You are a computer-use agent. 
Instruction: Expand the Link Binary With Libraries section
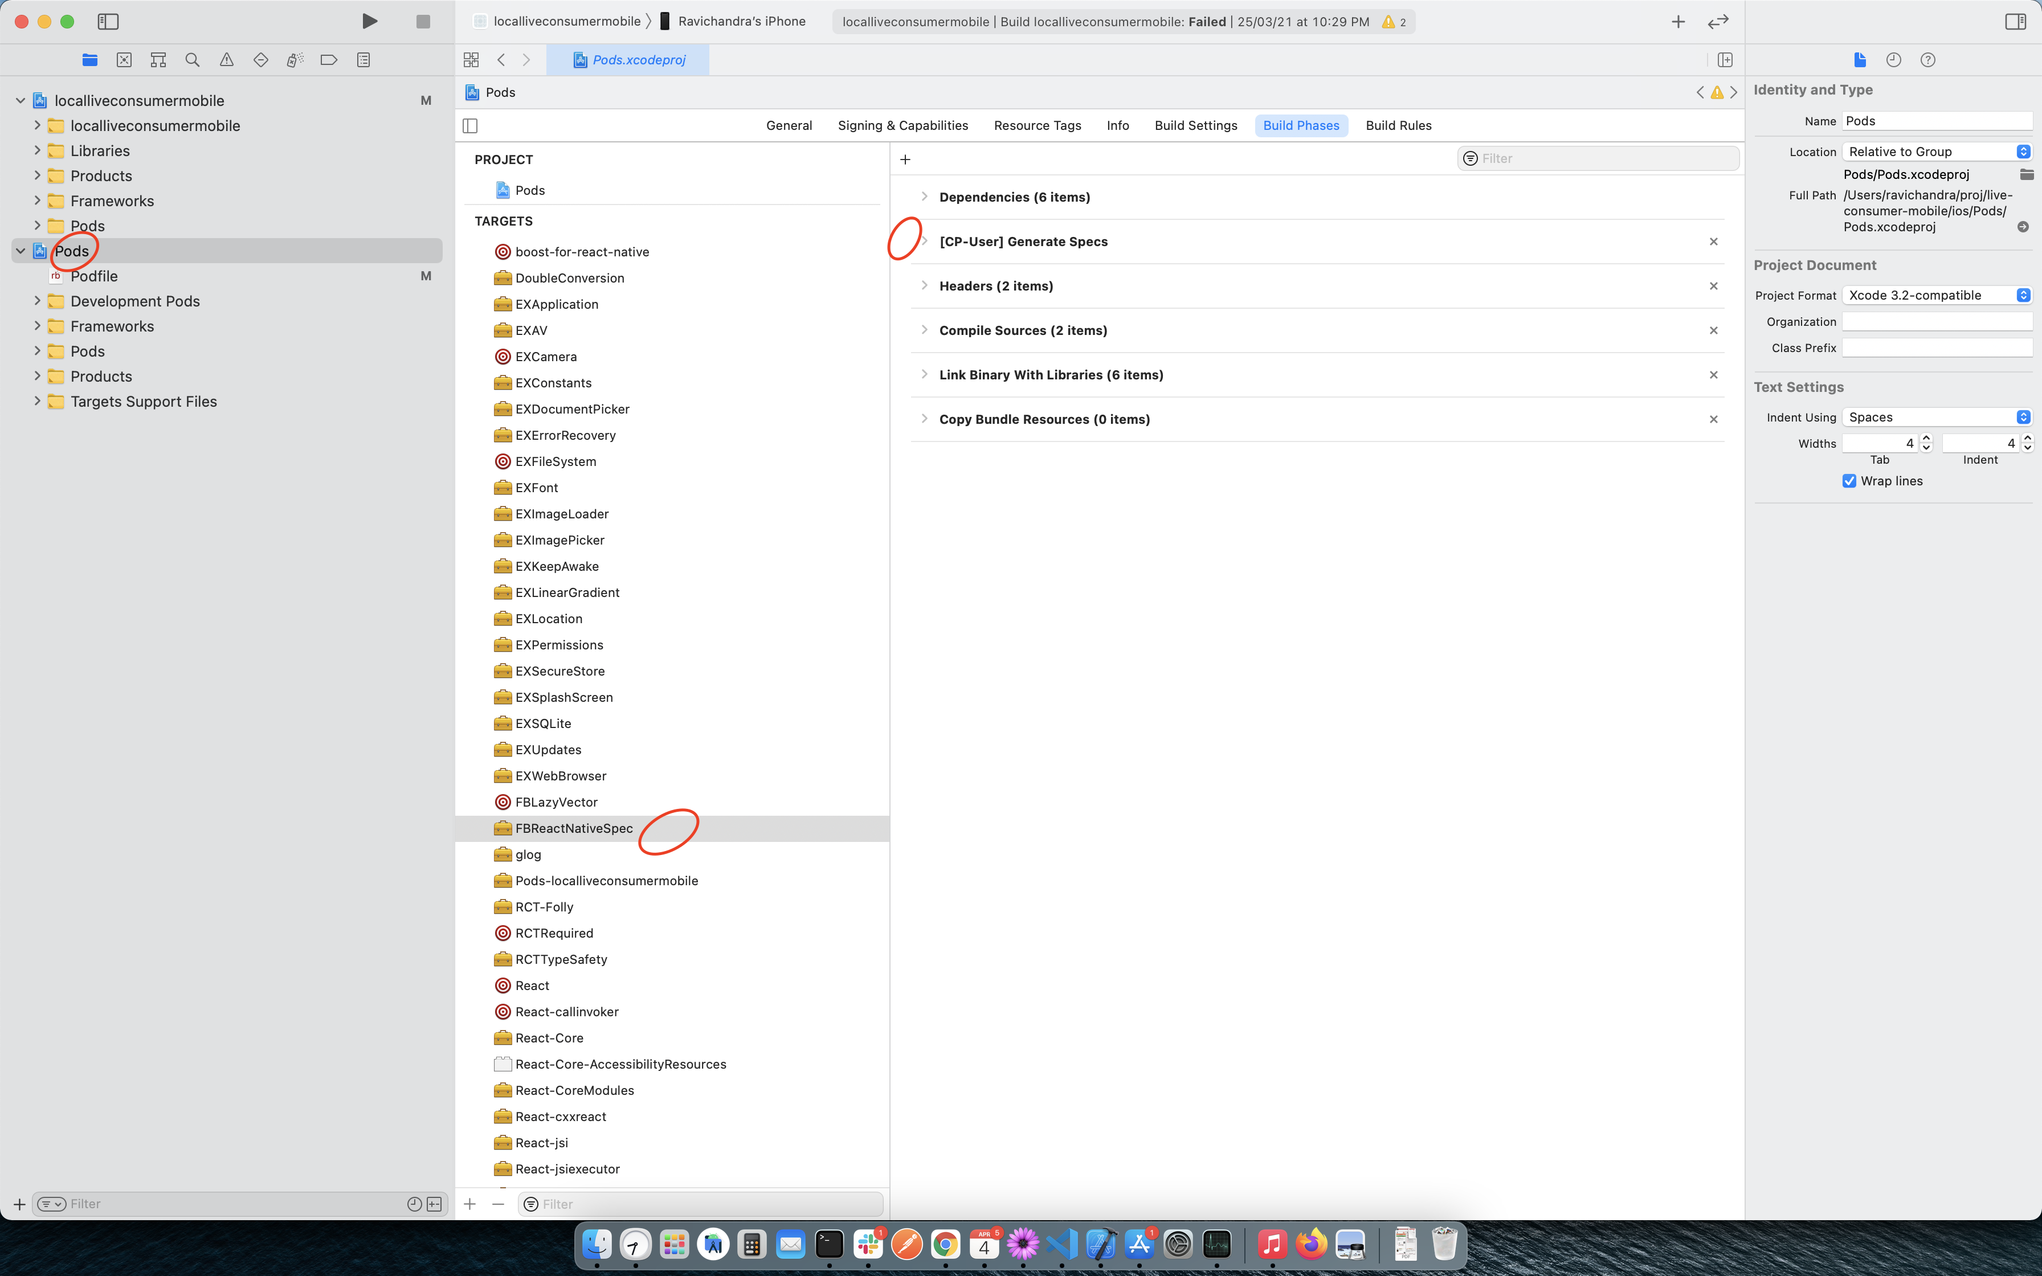click(926, 374)
